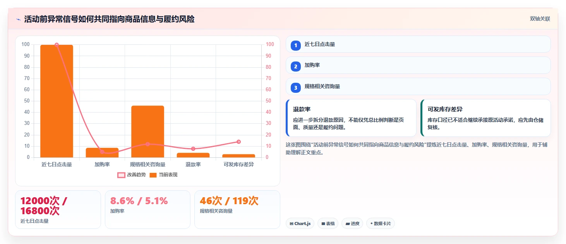Click the trend line point over 规格相关咨询量
Viewport: 566px width, 244px height.
click(x=148, y=144)
